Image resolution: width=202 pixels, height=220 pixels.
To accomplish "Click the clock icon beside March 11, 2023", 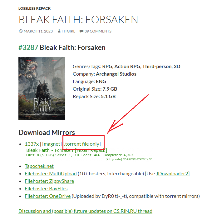I will pyautogui.click(x=21, y=31).
